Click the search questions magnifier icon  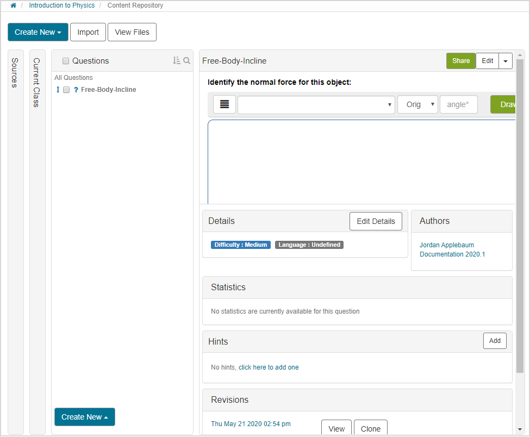tap(187, 61)
